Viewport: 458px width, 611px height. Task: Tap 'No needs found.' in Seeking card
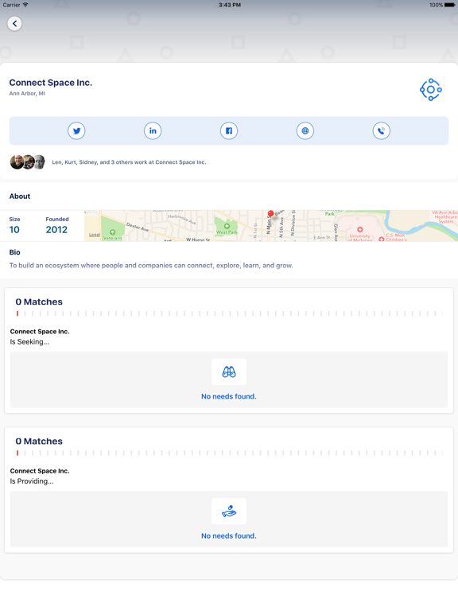click(229, 396)
